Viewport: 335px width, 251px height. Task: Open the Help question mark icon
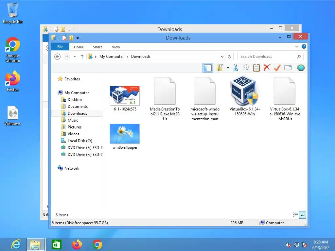click(x=304, y=46)
